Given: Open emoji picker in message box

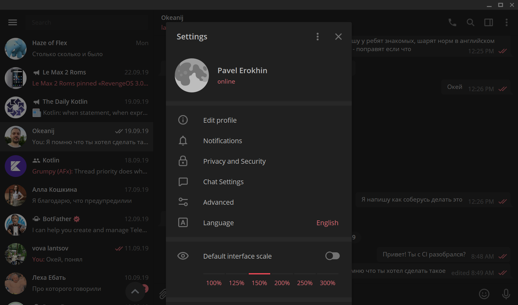Looking at the screenshot, I should pos(484,294).
